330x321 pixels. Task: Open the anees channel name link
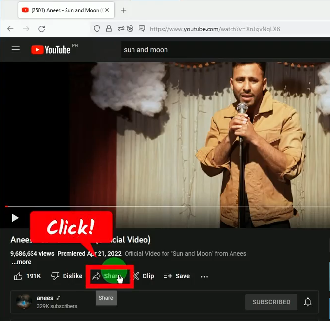(45, 298)
